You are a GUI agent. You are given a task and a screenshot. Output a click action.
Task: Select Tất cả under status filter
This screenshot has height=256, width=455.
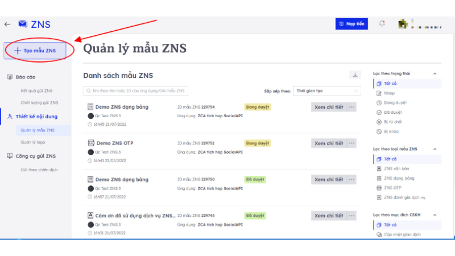coord(407,84)
